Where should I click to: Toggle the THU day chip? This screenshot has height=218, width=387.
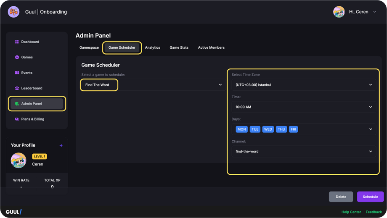[281, 129]
